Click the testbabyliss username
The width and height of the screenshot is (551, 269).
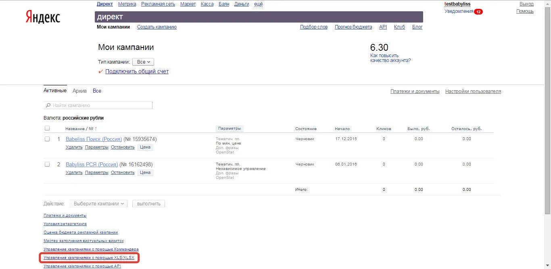[x=457, y=4]
